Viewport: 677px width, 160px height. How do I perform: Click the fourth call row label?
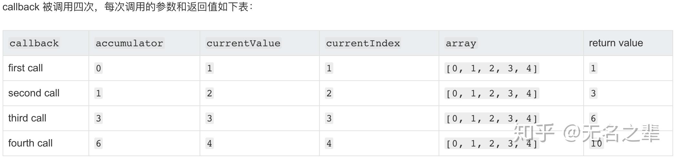pos(30,143)
